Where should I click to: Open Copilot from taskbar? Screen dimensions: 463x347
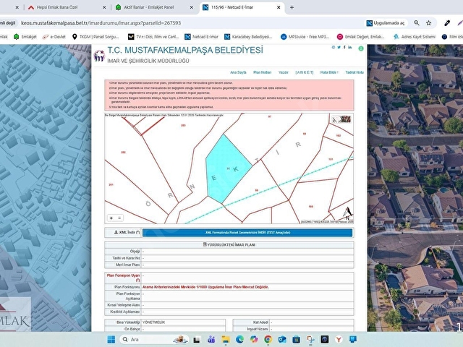point(254,339)
